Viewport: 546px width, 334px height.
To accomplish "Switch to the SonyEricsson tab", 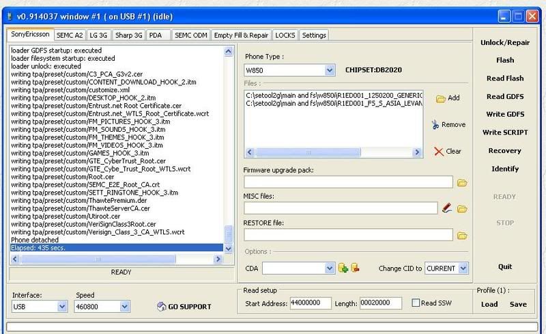I will tap(30, 34).
